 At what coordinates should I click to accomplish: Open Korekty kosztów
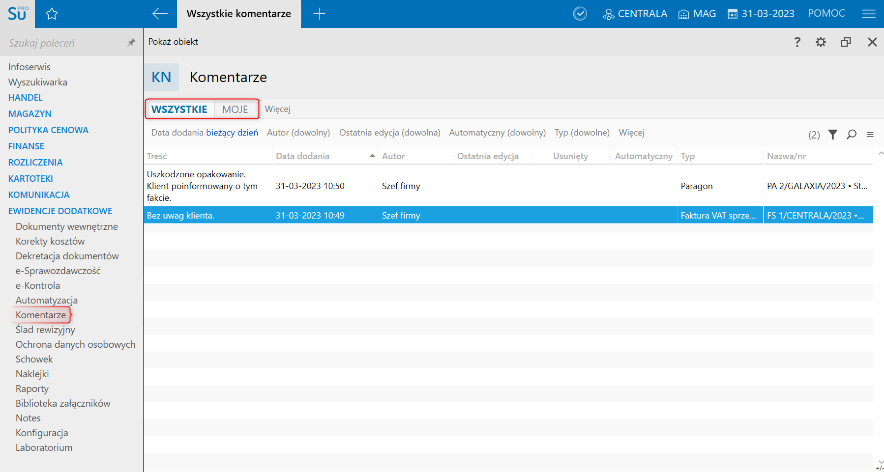[50, 241]
